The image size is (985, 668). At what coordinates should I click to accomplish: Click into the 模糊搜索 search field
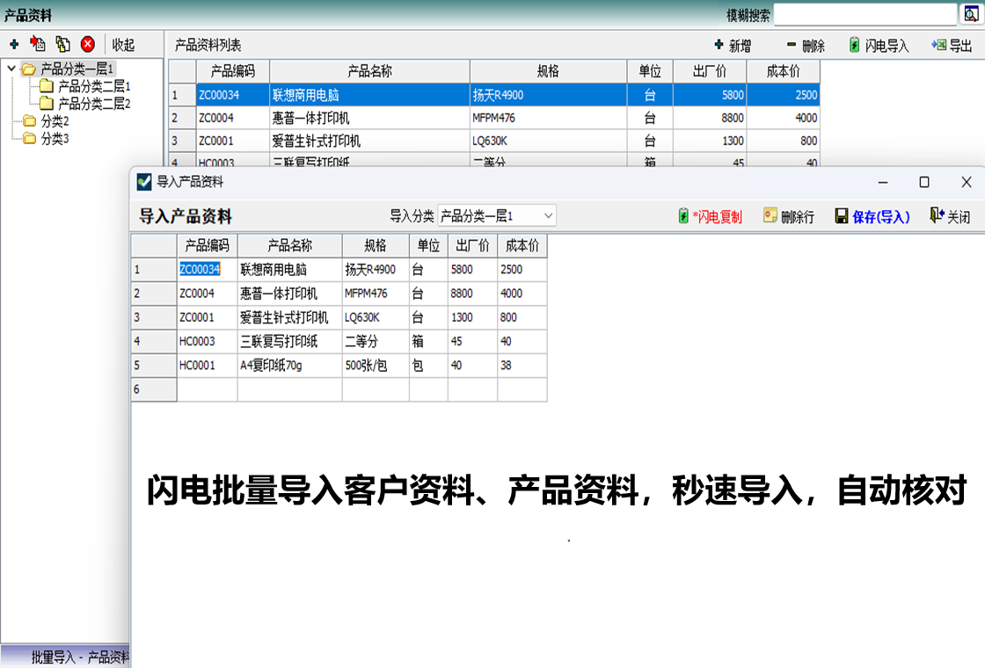coord(865,15)
